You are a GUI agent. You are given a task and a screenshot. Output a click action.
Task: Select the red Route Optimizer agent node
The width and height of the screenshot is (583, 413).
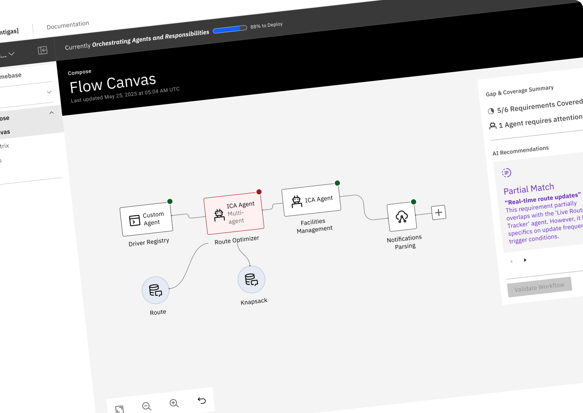(x=234, y=213)
